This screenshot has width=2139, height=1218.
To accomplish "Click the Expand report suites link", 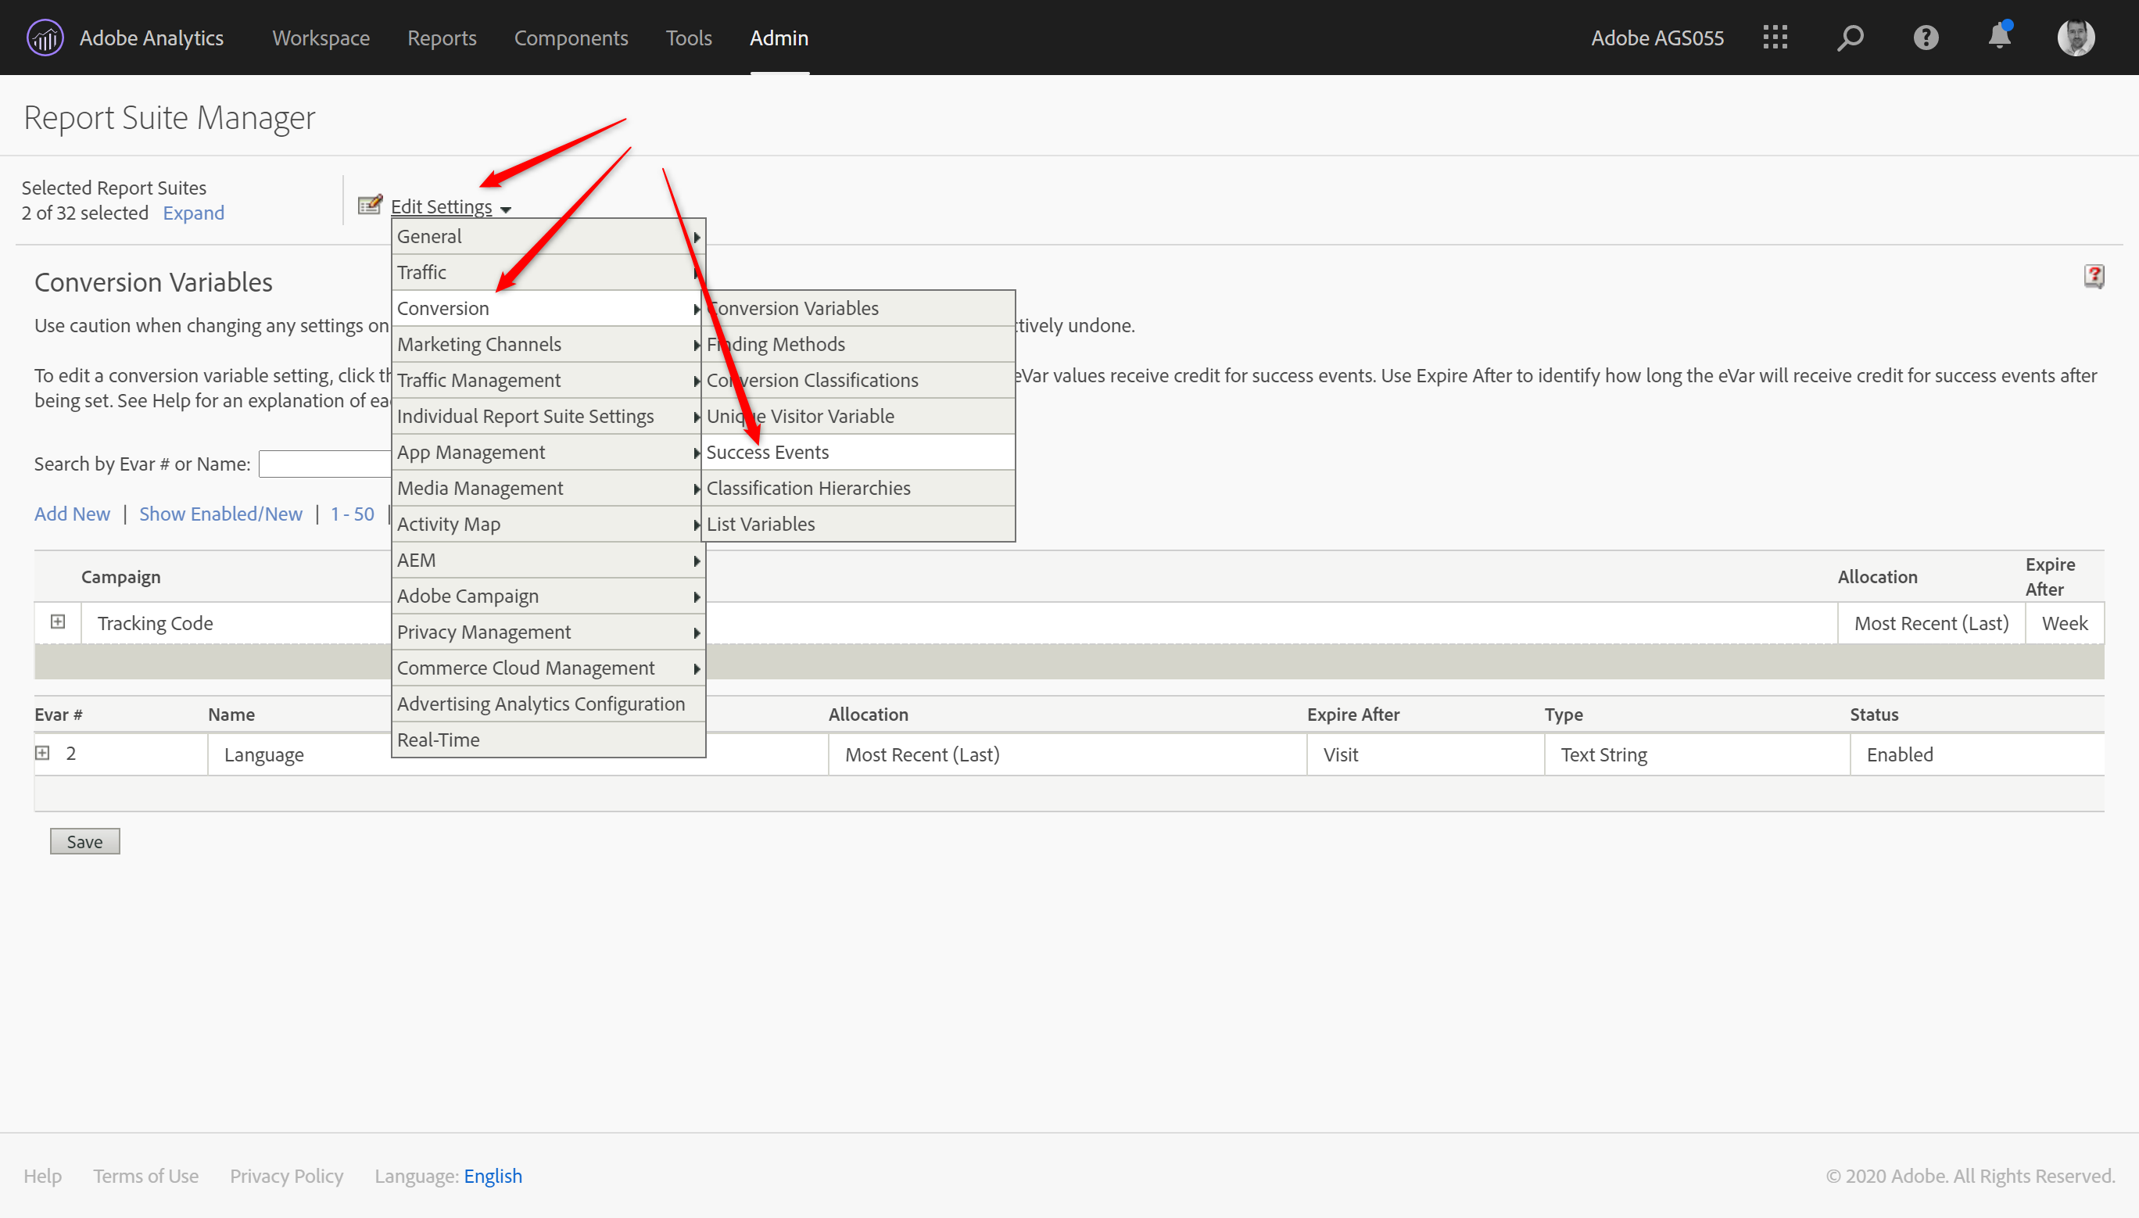I will click(x=193, y=213).
